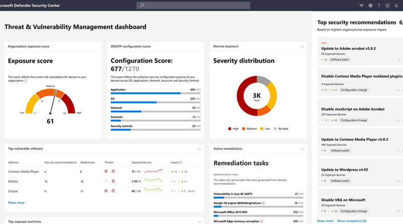The image size is (403, 224).
Task: Click Show more under security recommendations
Action: coord(325,221)
